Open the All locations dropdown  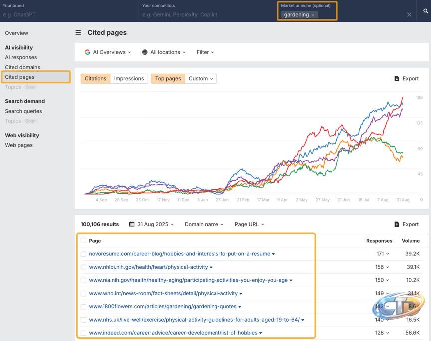tap(164, 52)
